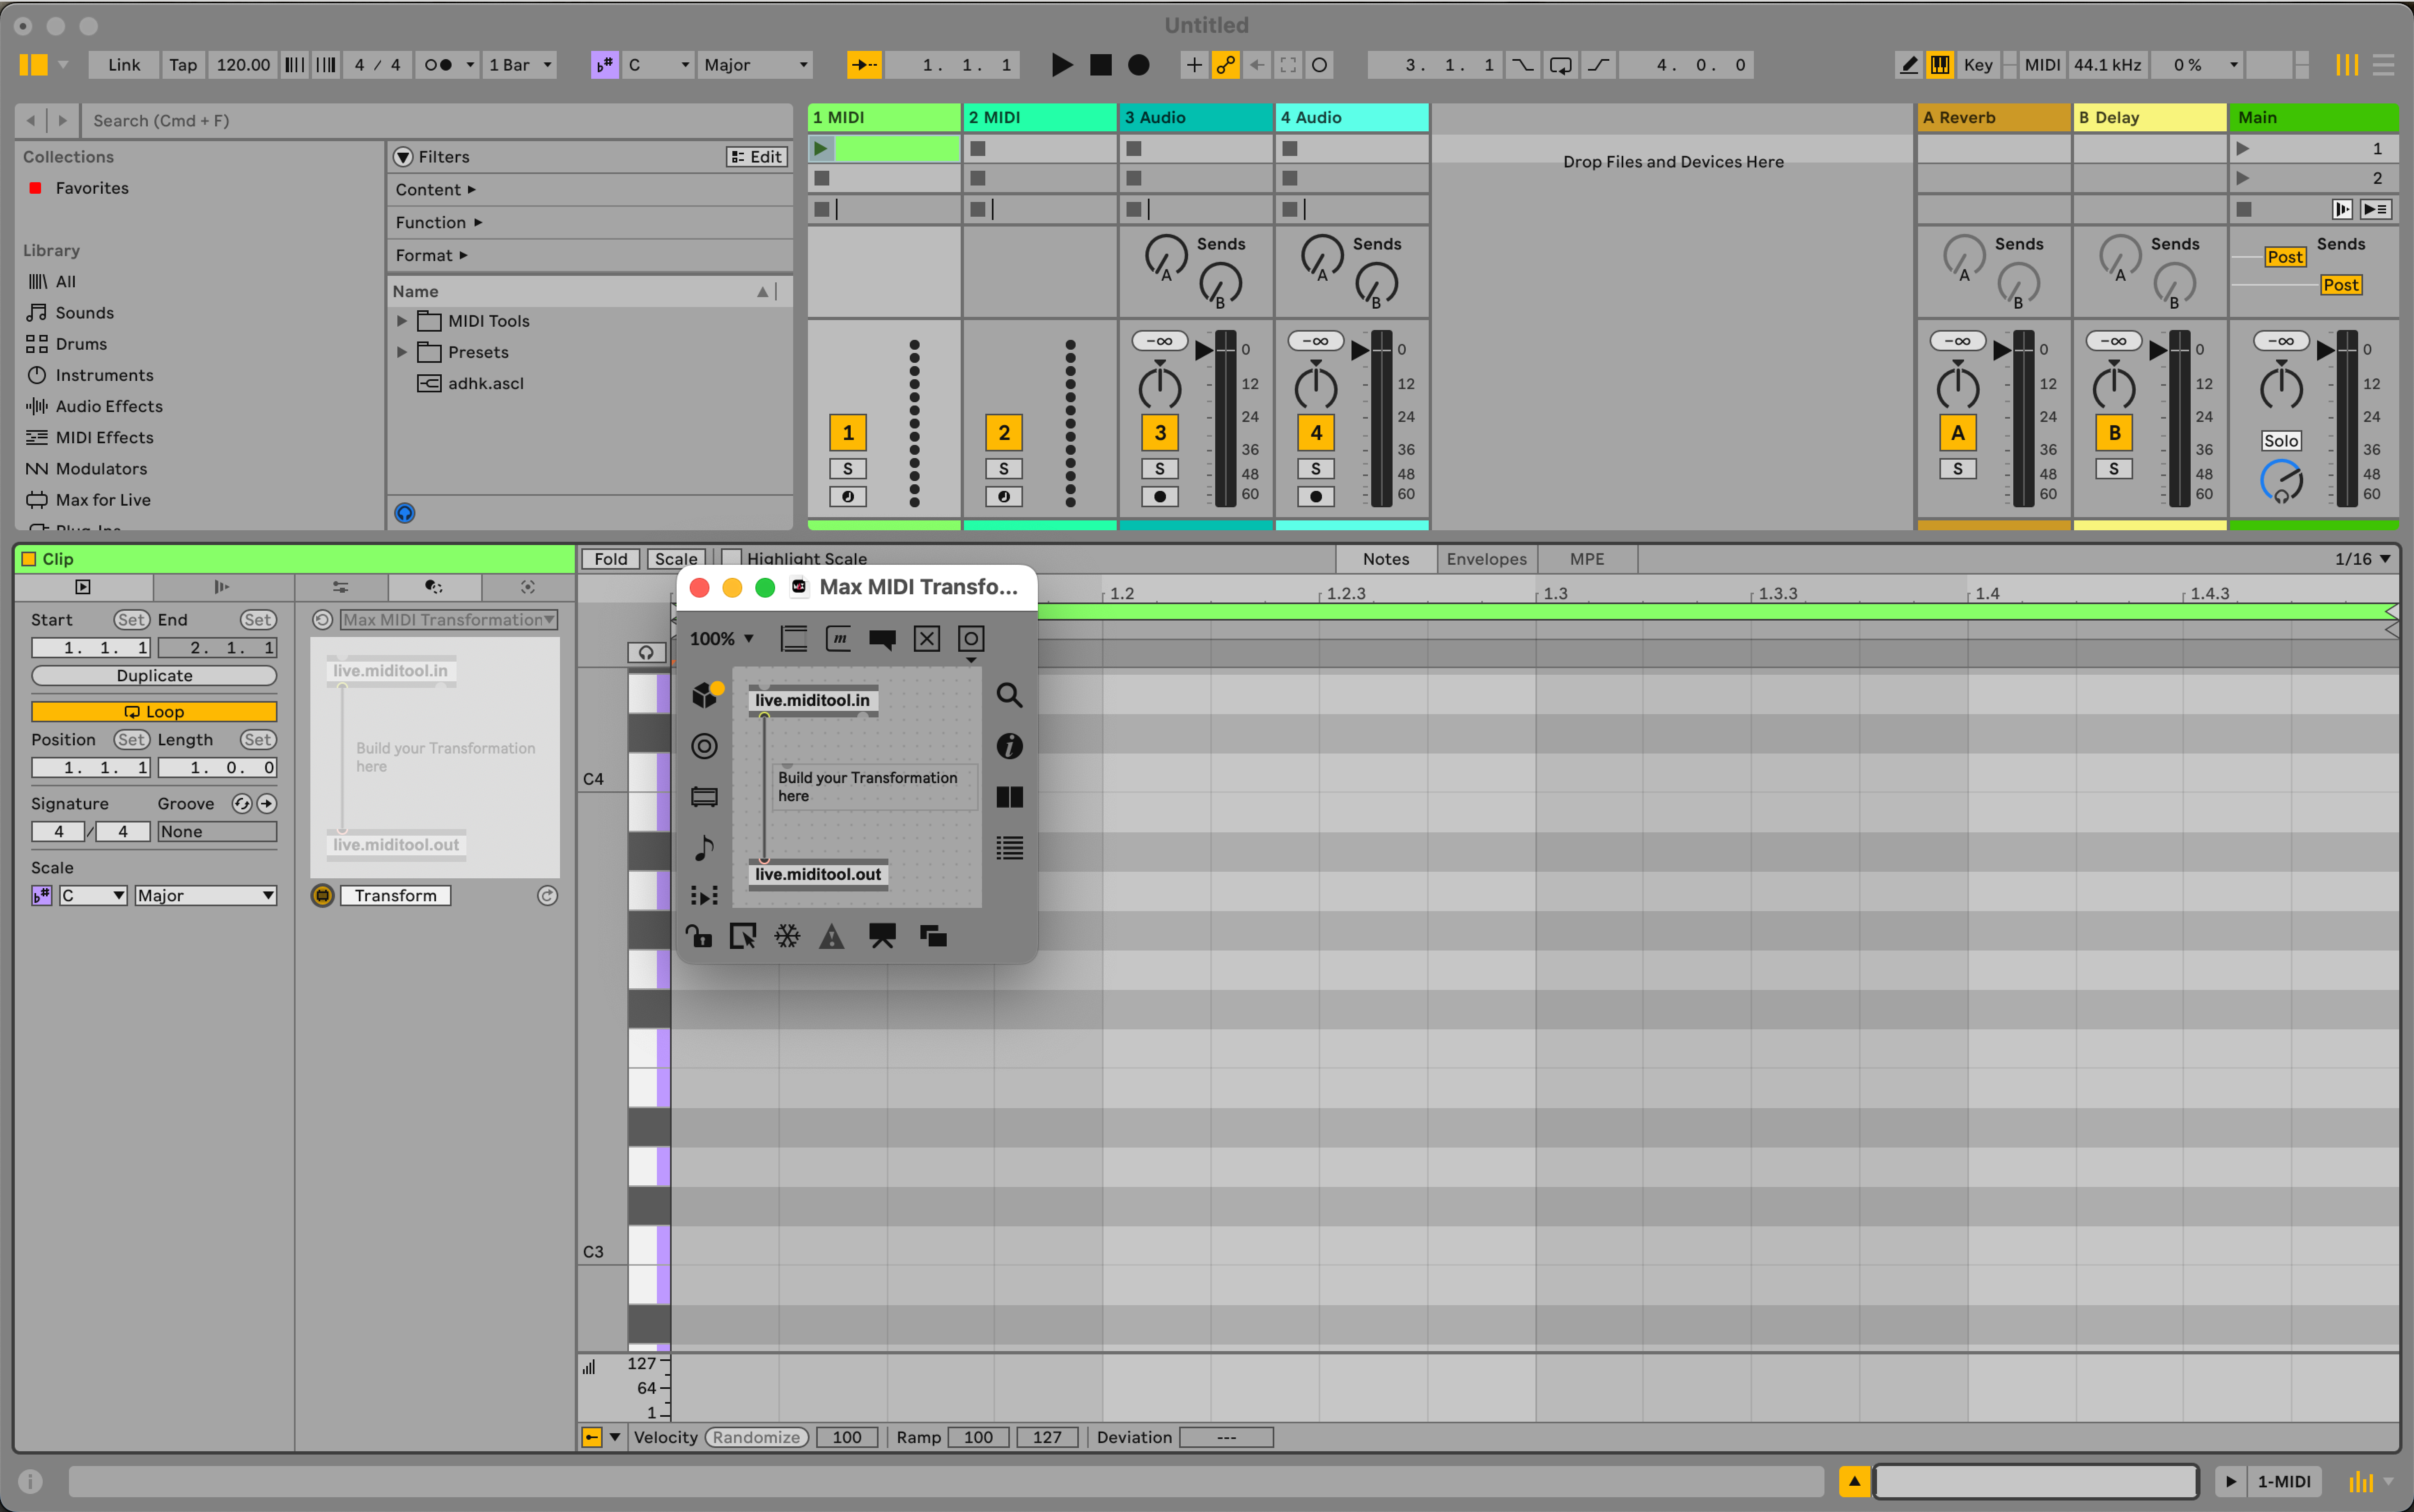
Task: Click the Arrangement Record button
Action: point(1138,65)
